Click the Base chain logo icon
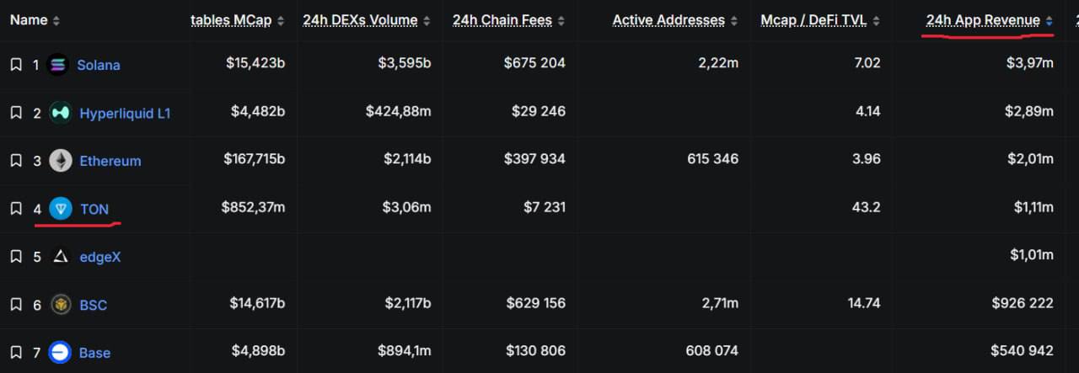 pos(60,353)
